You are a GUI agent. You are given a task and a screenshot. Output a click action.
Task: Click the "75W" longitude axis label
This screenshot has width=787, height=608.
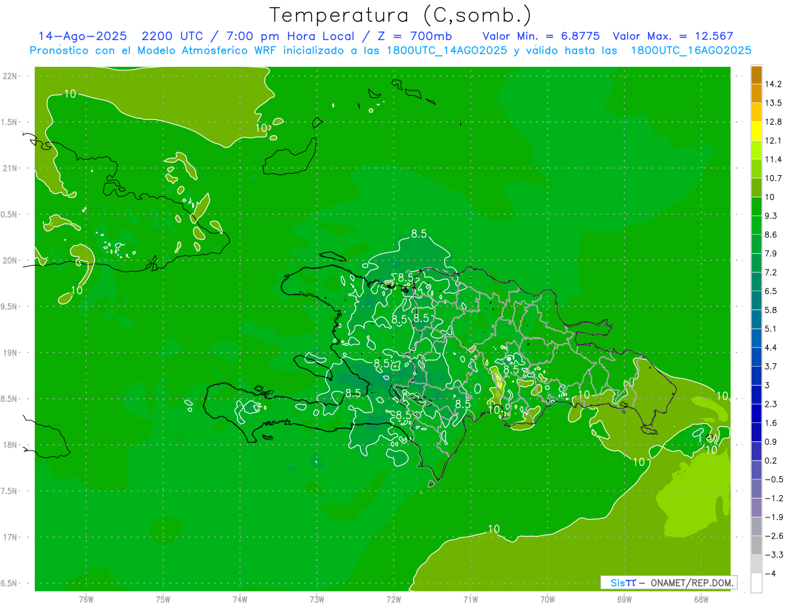pyautogui.click(x=163, y=599)
